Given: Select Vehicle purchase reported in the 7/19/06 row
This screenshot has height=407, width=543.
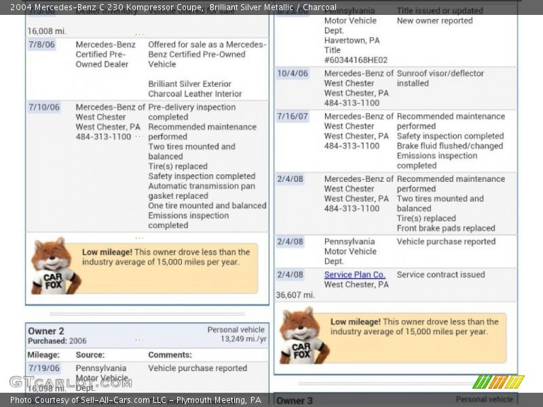Looking at the screenshot, I should click(x=198, y=368).
